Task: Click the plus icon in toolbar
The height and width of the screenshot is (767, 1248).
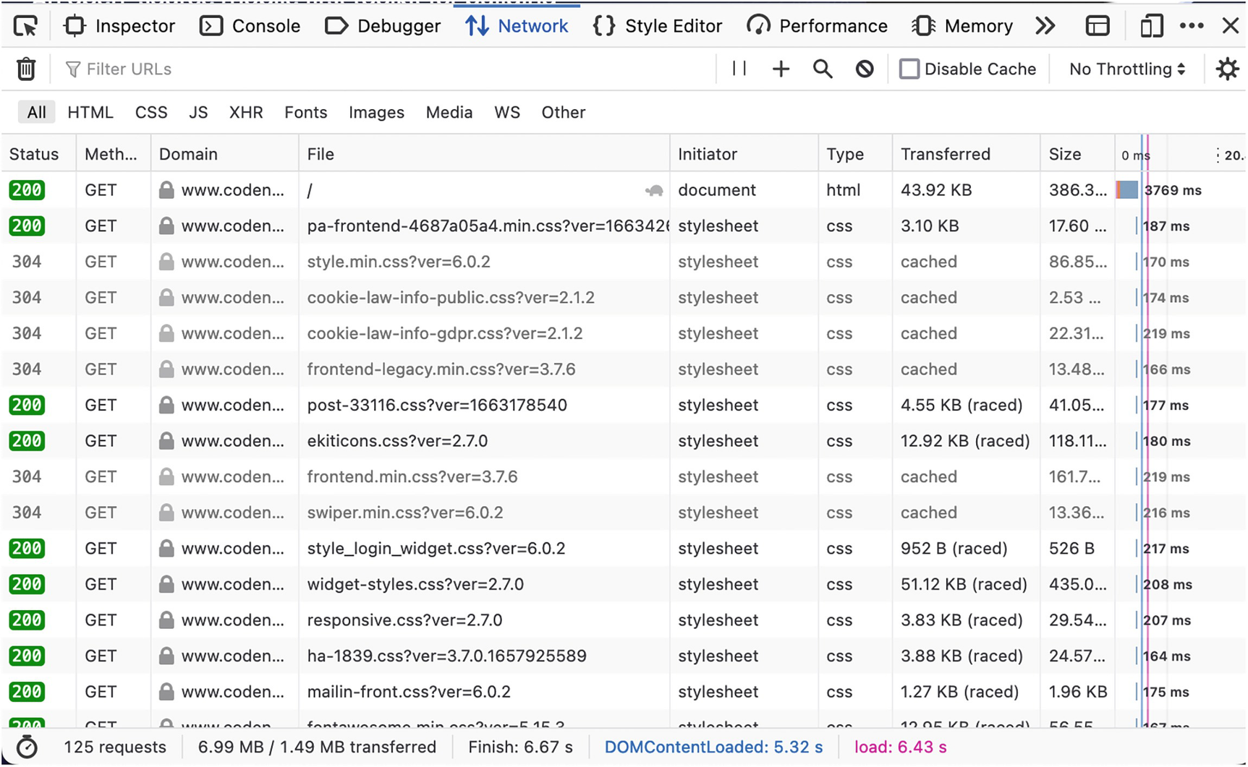Action: pyautogui.click(x=781, y=69)
